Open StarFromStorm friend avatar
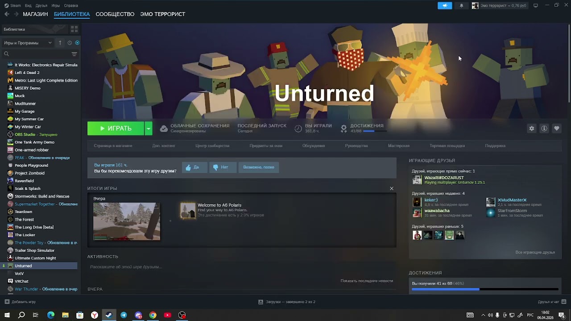571x321 pixels. (490, 213)
